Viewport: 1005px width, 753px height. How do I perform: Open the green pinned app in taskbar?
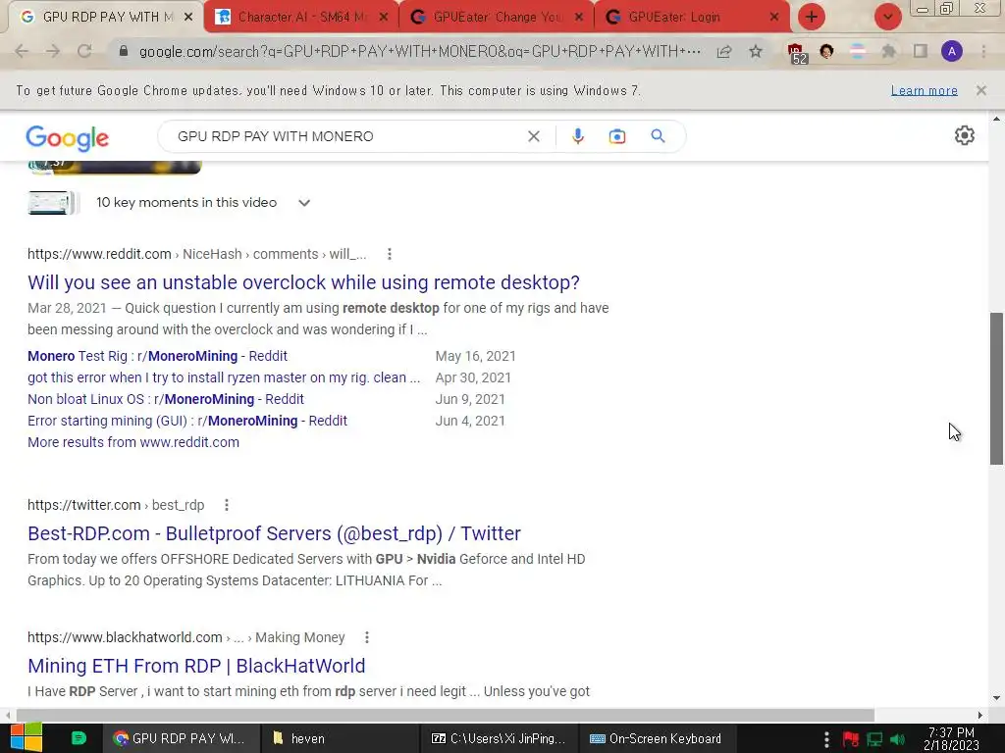(79, 738)
